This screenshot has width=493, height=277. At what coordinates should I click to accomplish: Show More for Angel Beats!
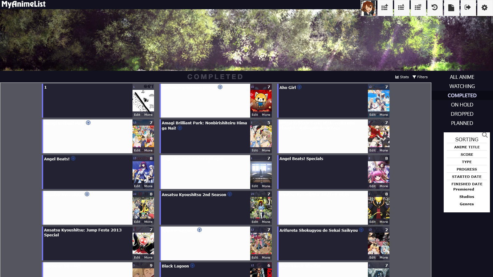click(148, 186)
